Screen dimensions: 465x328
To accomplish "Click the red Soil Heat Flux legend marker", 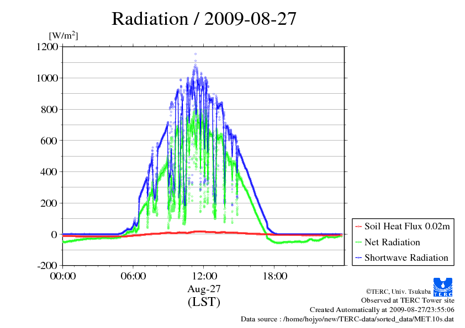I will pyautogui.click(x=358, y=227).
